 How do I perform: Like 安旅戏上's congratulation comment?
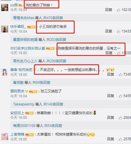[x=120, y=118]
